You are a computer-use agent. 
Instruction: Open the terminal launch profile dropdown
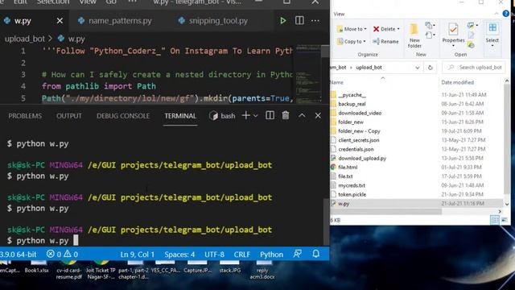[x=255, y=116]
